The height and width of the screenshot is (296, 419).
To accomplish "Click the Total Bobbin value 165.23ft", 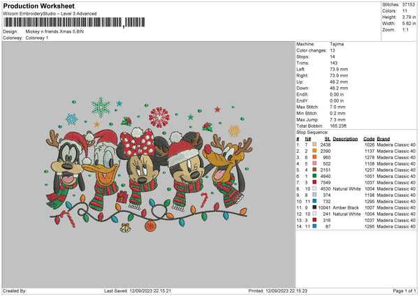I will 338,126.
